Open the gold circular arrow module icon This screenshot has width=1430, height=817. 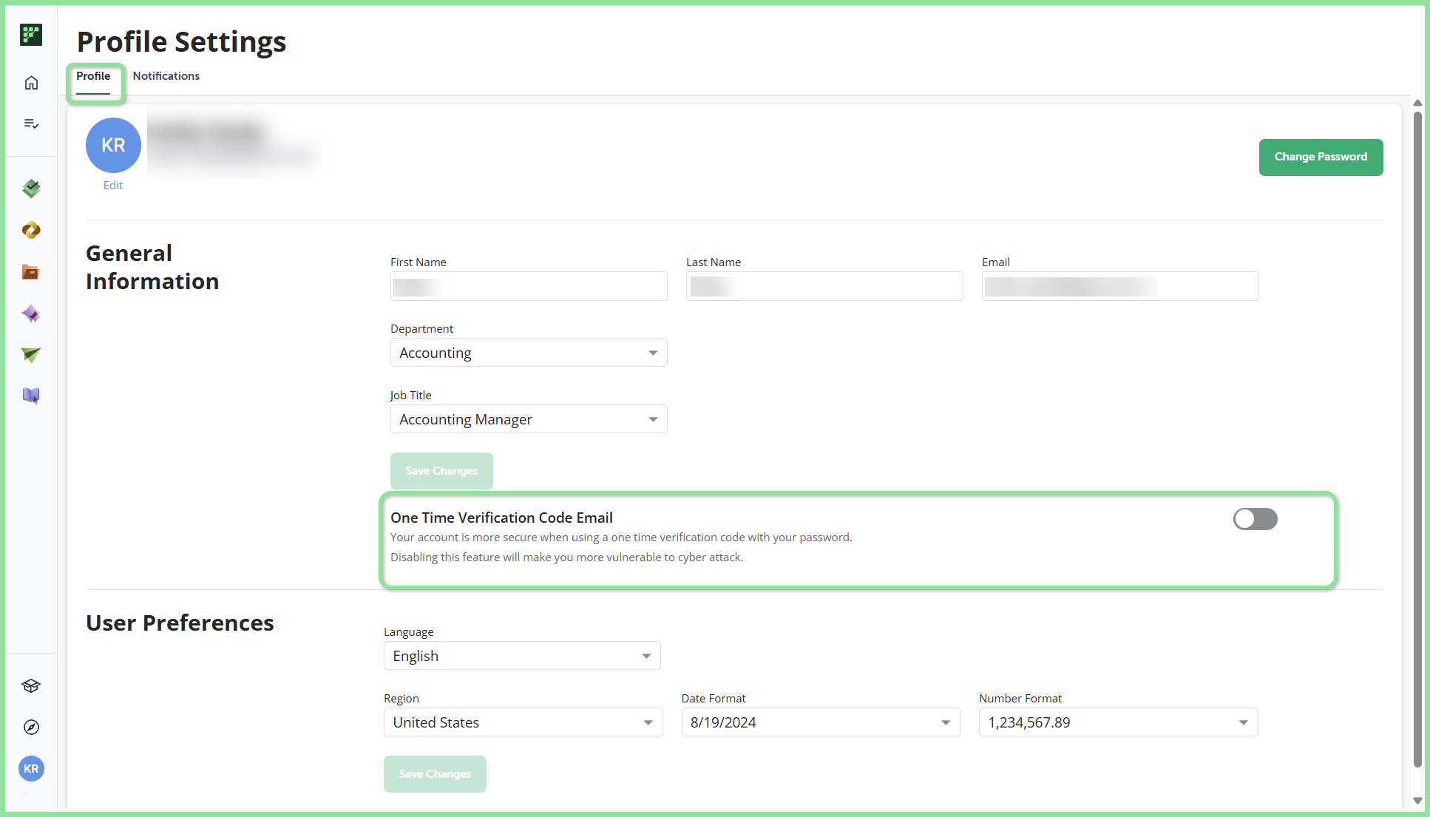point(31,231)
